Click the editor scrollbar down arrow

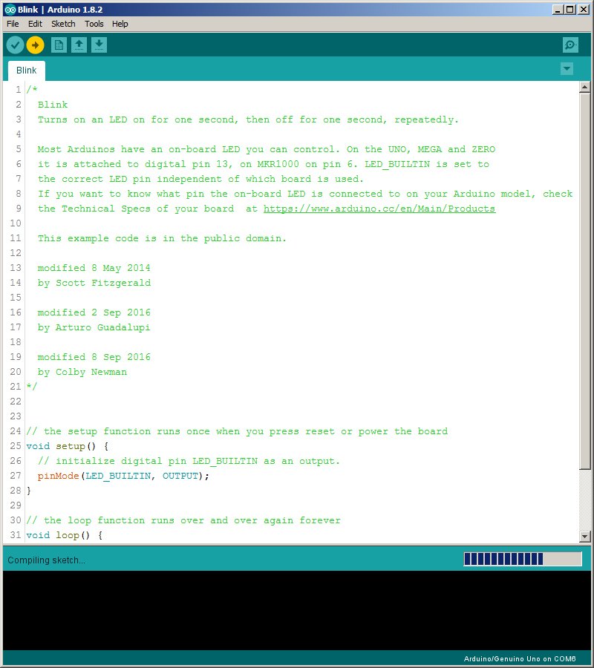[x=584, y=536]
